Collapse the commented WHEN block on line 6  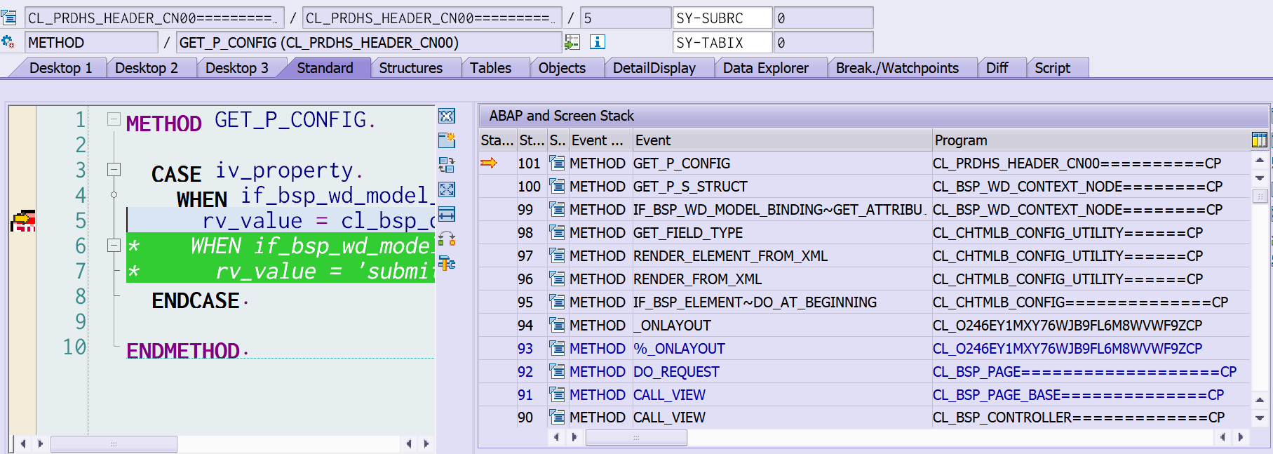pos(114,246)
